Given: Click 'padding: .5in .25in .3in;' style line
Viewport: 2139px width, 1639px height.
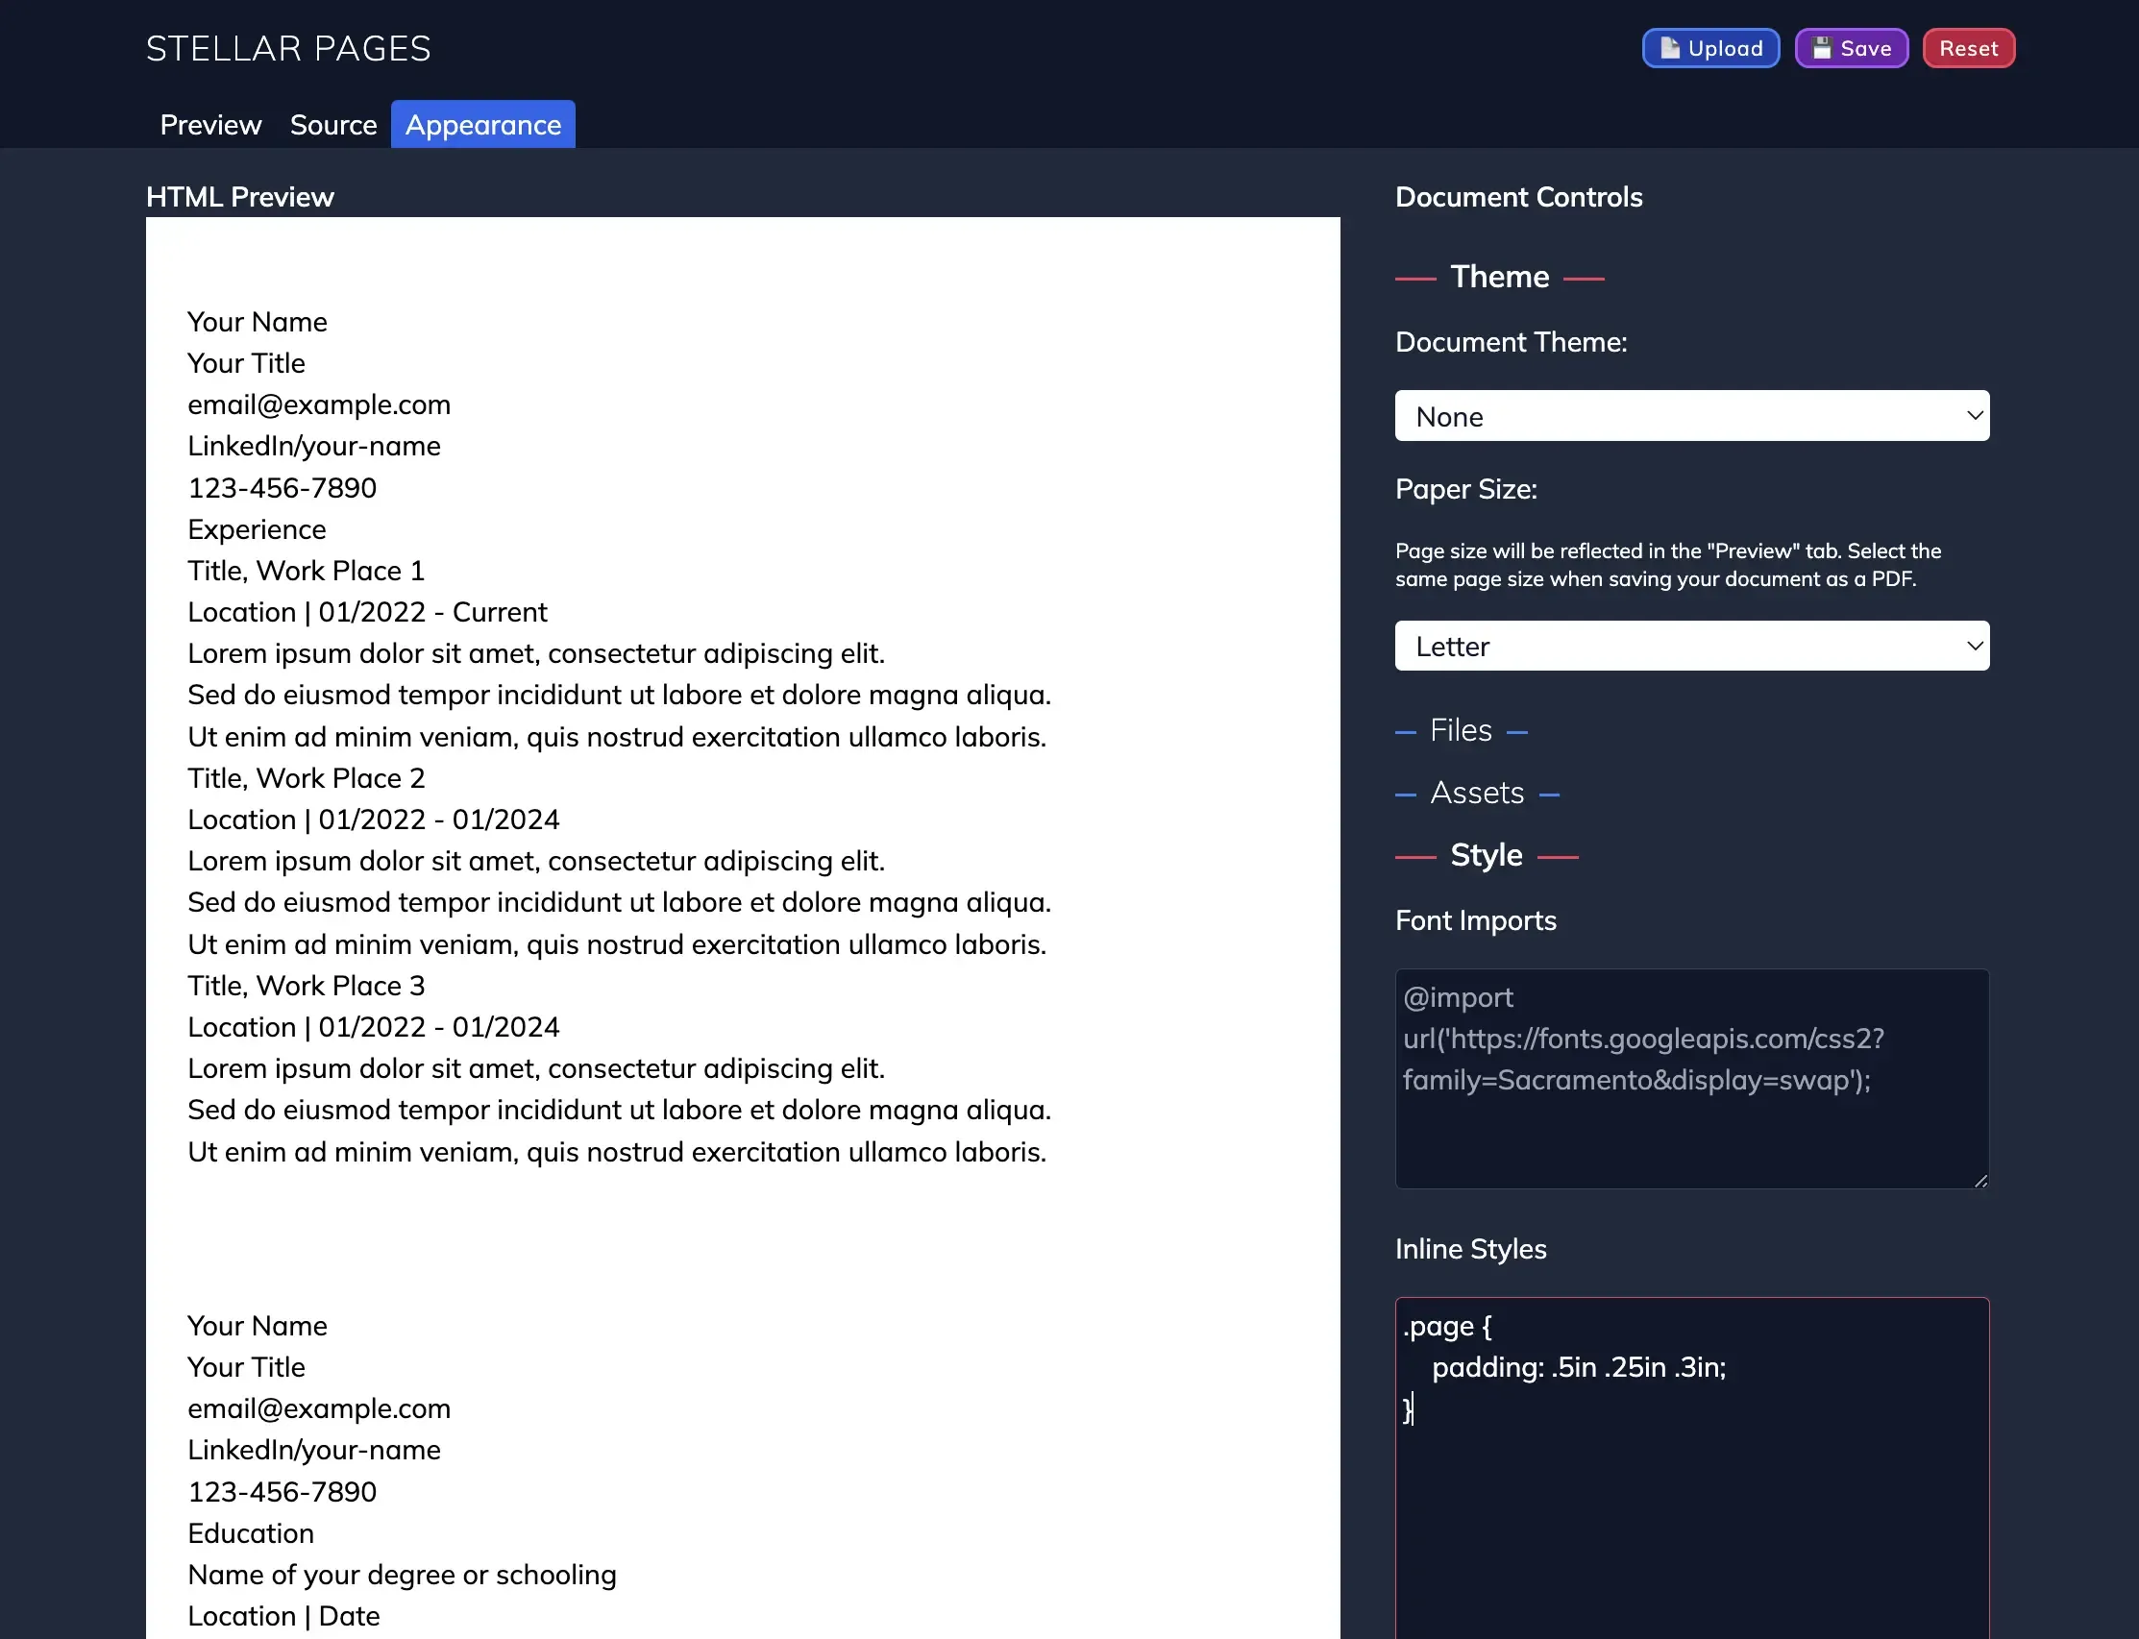Looking at the screenshot, I should (x=1579, y=1367).
